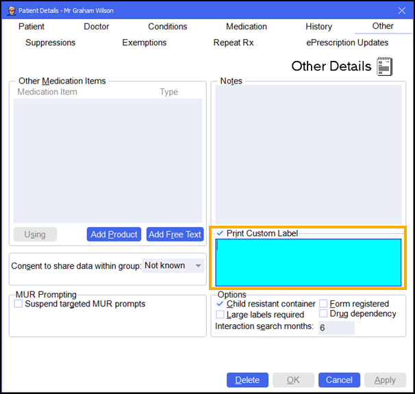
Task: Click inside the cyan custom label text box
Action: (x=308, y=262)
